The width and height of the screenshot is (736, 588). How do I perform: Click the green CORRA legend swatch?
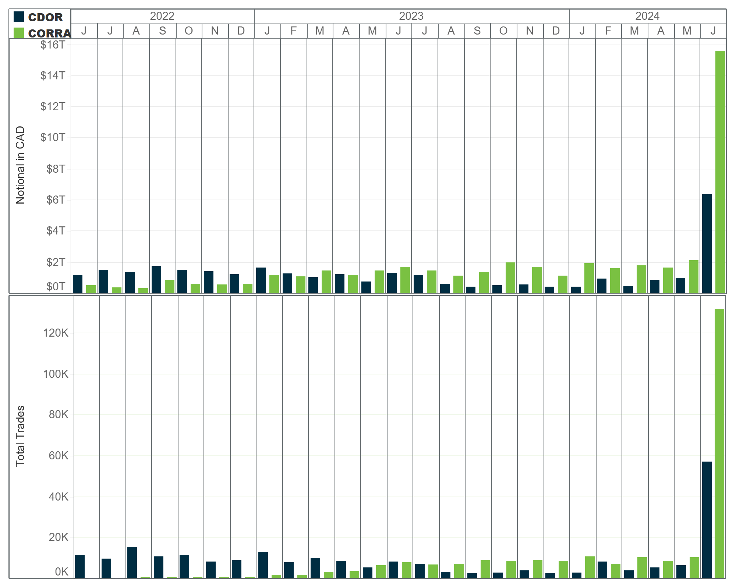click(19, 33)
